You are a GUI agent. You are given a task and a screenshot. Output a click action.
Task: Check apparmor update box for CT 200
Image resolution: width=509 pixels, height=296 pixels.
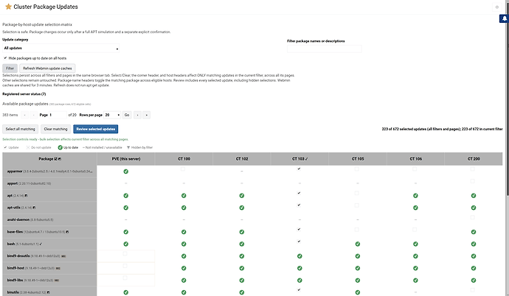473,169
